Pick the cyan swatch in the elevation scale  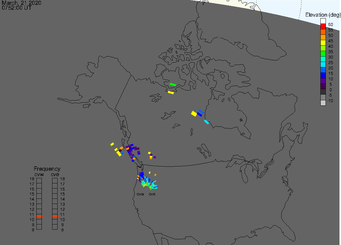click(x=323, y=65)
